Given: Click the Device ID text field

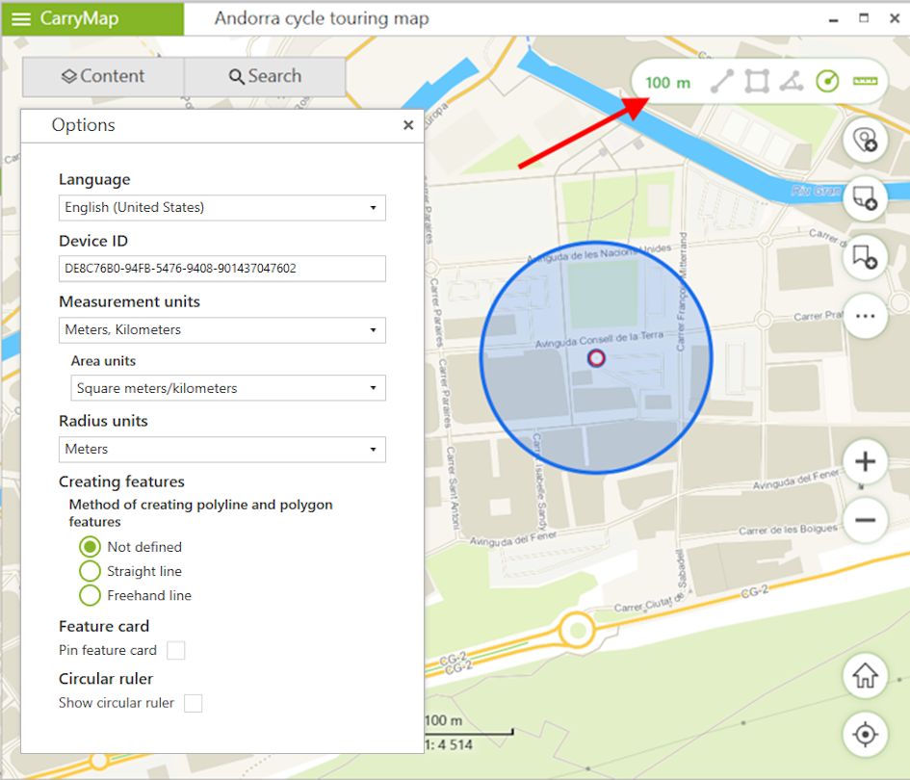Looking at the screenshot, I should (221, 269).
